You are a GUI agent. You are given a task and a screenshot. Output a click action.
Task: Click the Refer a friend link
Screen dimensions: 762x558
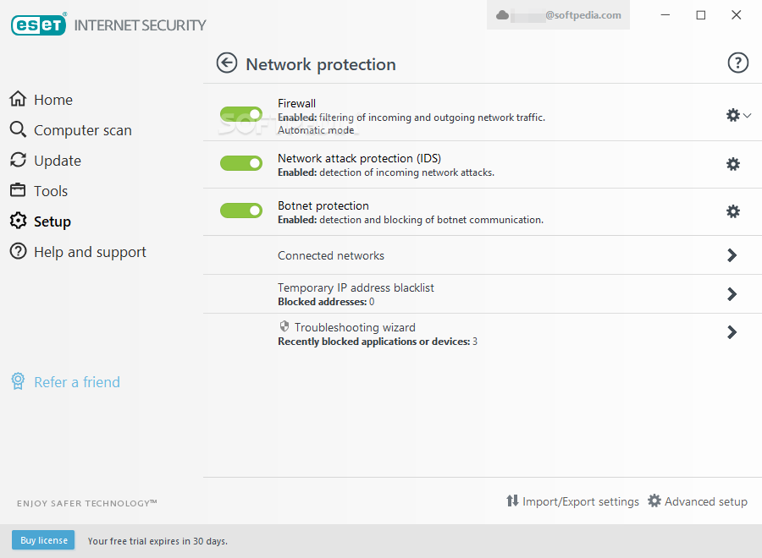pos(77,382)
